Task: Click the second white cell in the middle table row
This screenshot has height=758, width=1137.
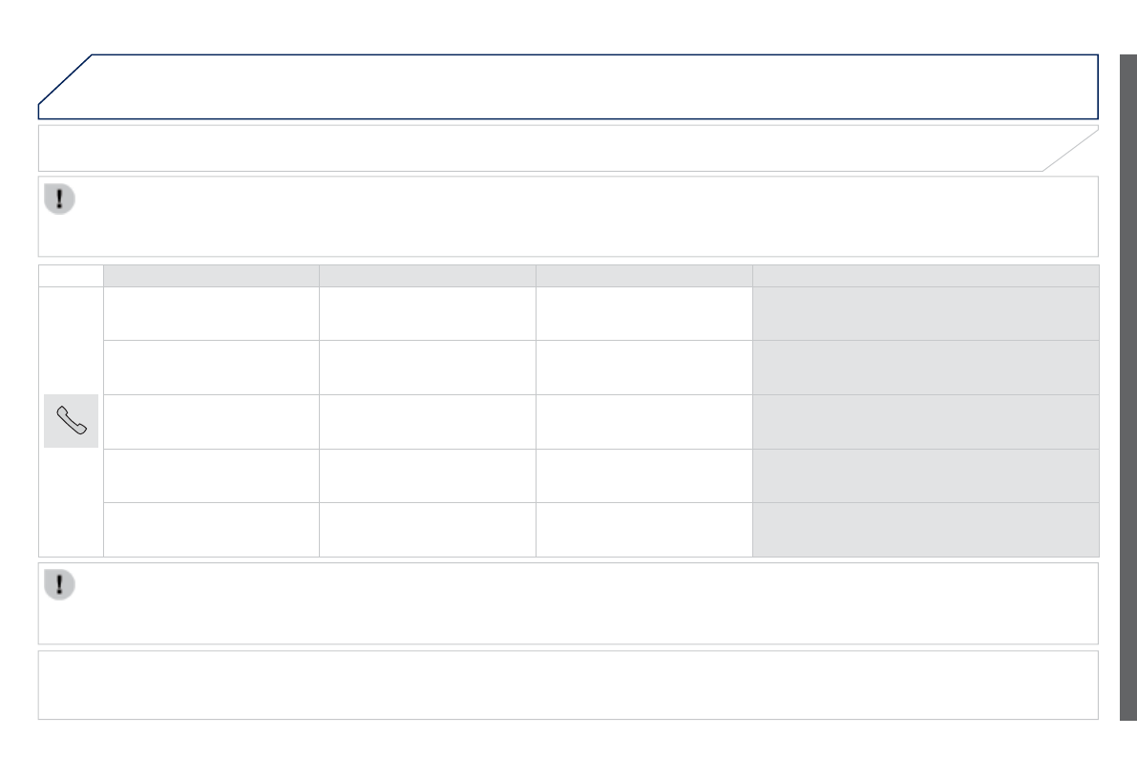Action: pos(427,422)
